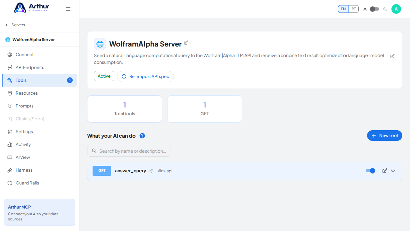
Task: Click the New tool button
Action: [x=385, y=136]
